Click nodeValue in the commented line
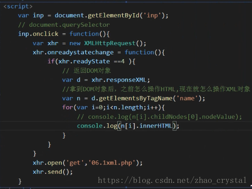The height and width of the screenshot is (189, 252). click(218, 117)
